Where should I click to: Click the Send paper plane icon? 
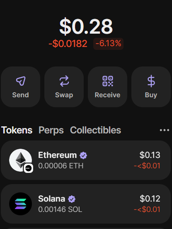pos(21,81)
